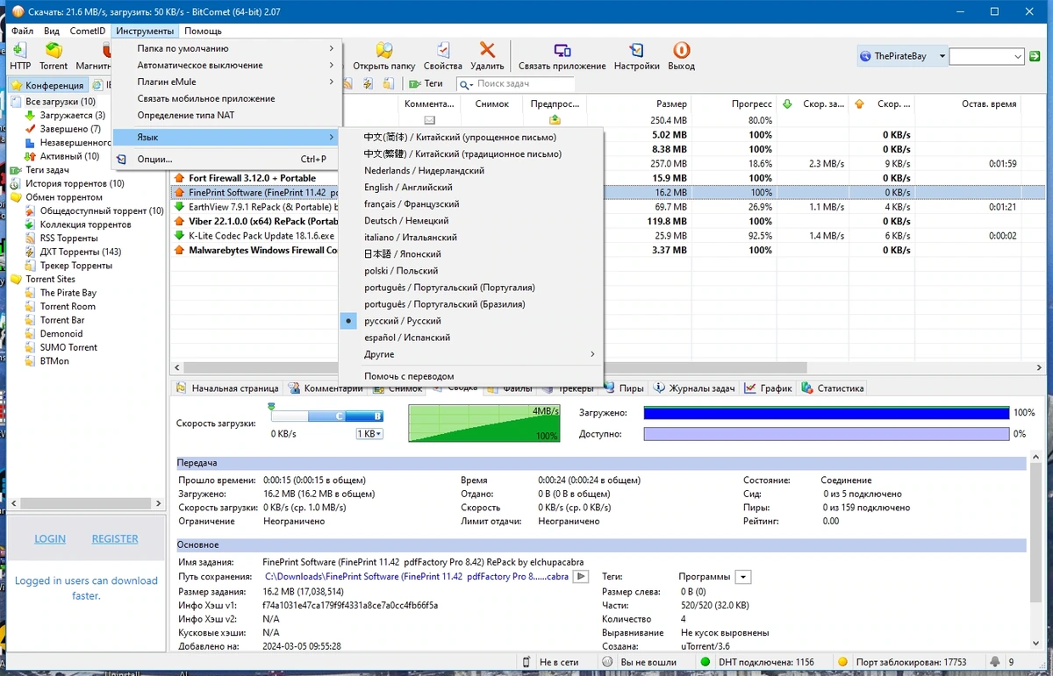
Task: Click the Torrent toolbar icon
Action: [x=54, y=50]
